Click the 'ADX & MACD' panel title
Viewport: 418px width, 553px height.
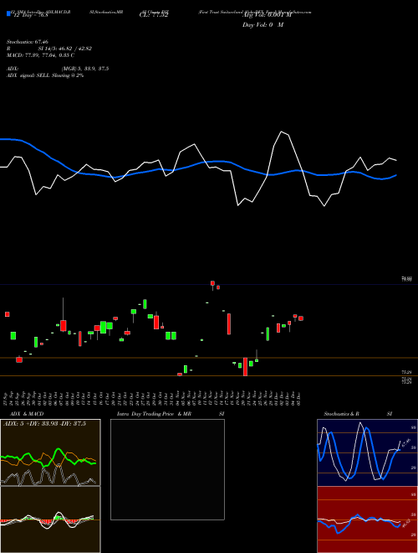click(27, 414)
